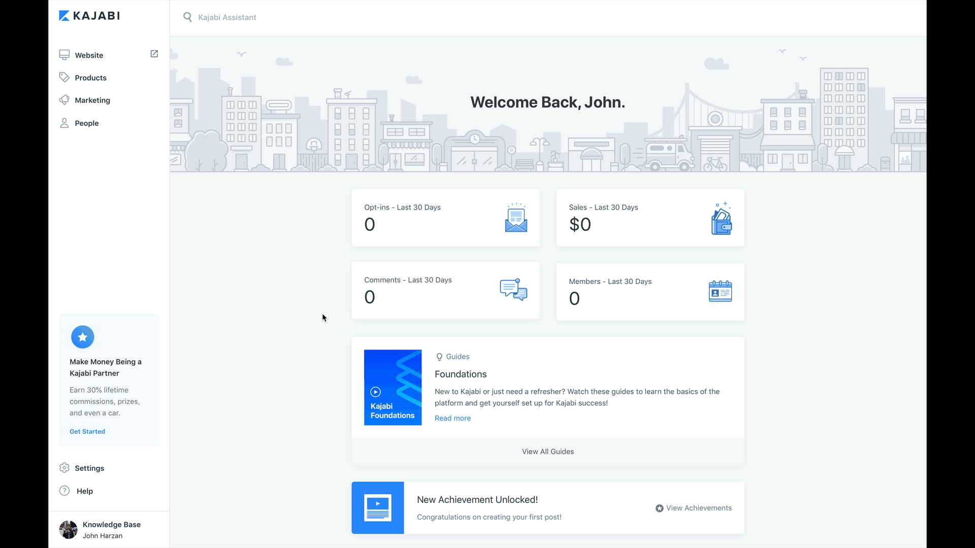The width and height of the screenshot is (975, 548).
Task: Click the Get Started link
Action: point(87,431)
